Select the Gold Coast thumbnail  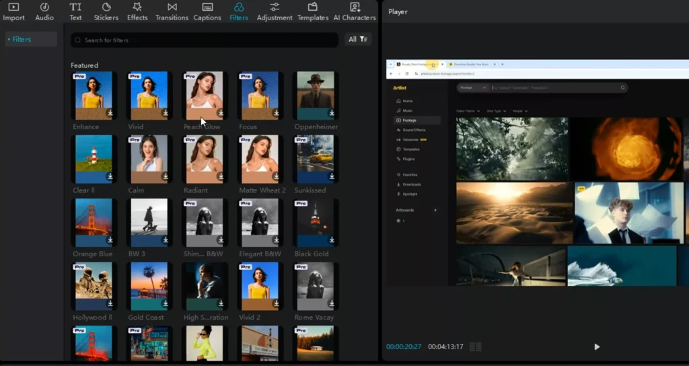[x=149, y=286]
